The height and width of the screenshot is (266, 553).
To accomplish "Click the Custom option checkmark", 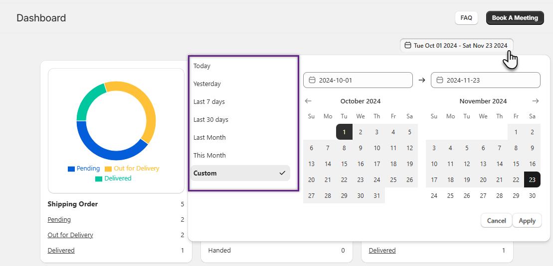I will [282, 173].
